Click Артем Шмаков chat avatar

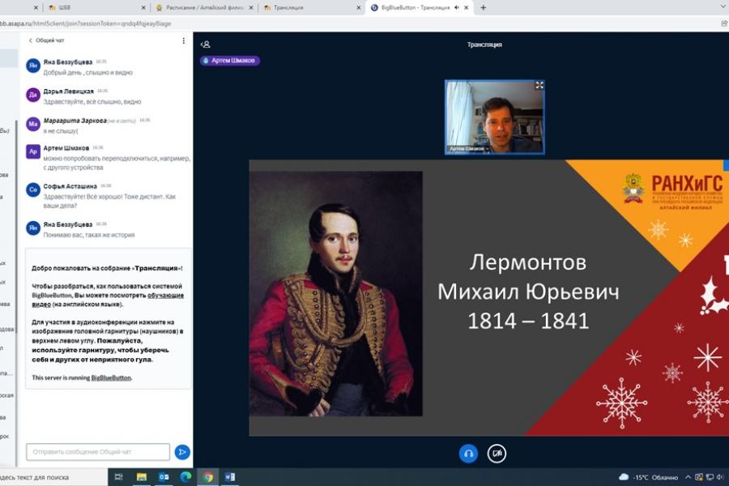pyautogui.click(x=33, y=151)
